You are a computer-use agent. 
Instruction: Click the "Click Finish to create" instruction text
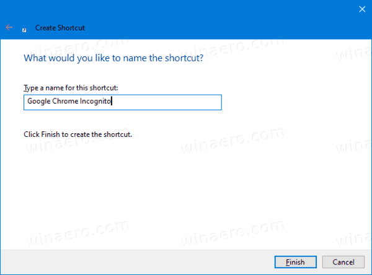pos(77,134)
